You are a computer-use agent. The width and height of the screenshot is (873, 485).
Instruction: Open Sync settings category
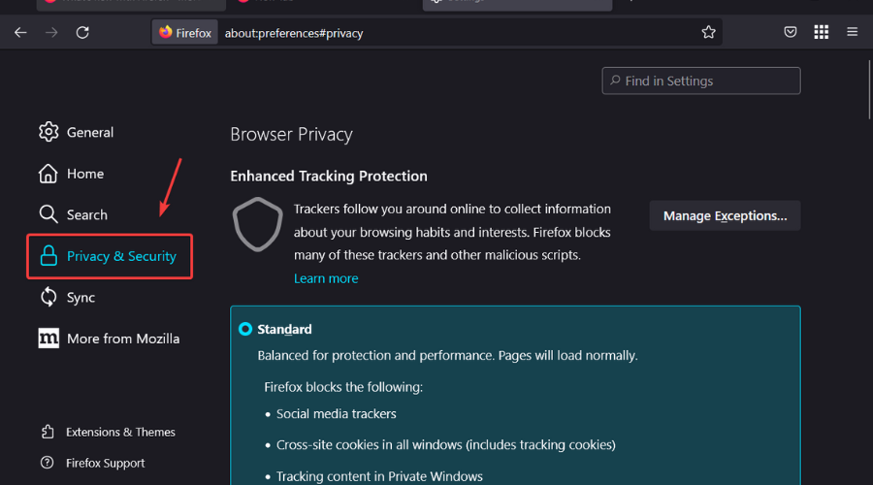(68, 298)
